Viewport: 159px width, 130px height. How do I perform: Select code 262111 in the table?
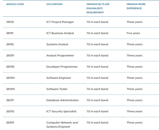pos(10,100)
